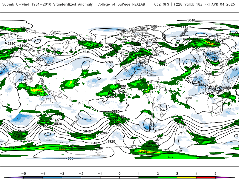This screenshot has height=179, width=239.
Task: Click the '-1' colorbar label
Action: [100, 174]
